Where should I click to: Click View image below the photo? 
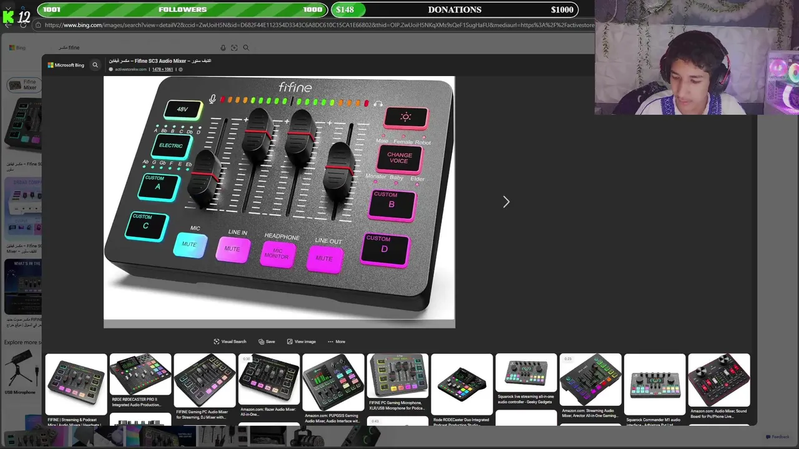click(301, 342)
